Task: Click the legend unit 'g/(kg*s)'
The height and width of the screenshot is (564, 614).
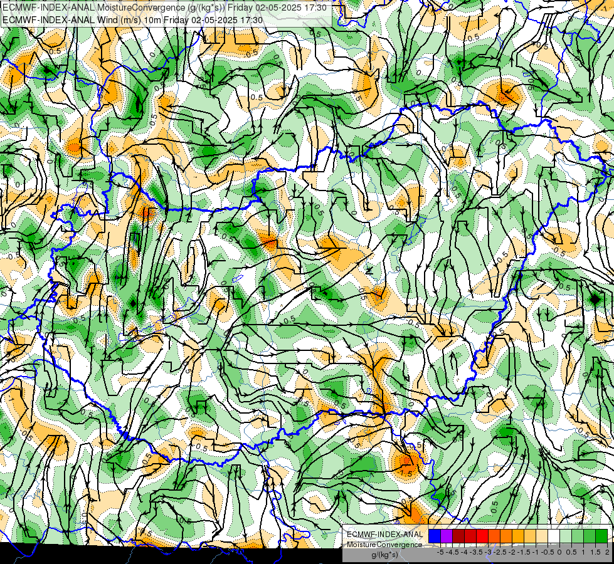Action: point(384,555)
